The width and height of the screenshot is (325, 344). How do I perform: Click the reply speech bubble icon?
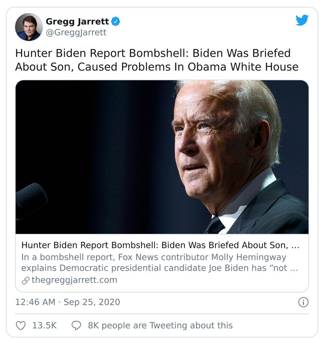76,325
